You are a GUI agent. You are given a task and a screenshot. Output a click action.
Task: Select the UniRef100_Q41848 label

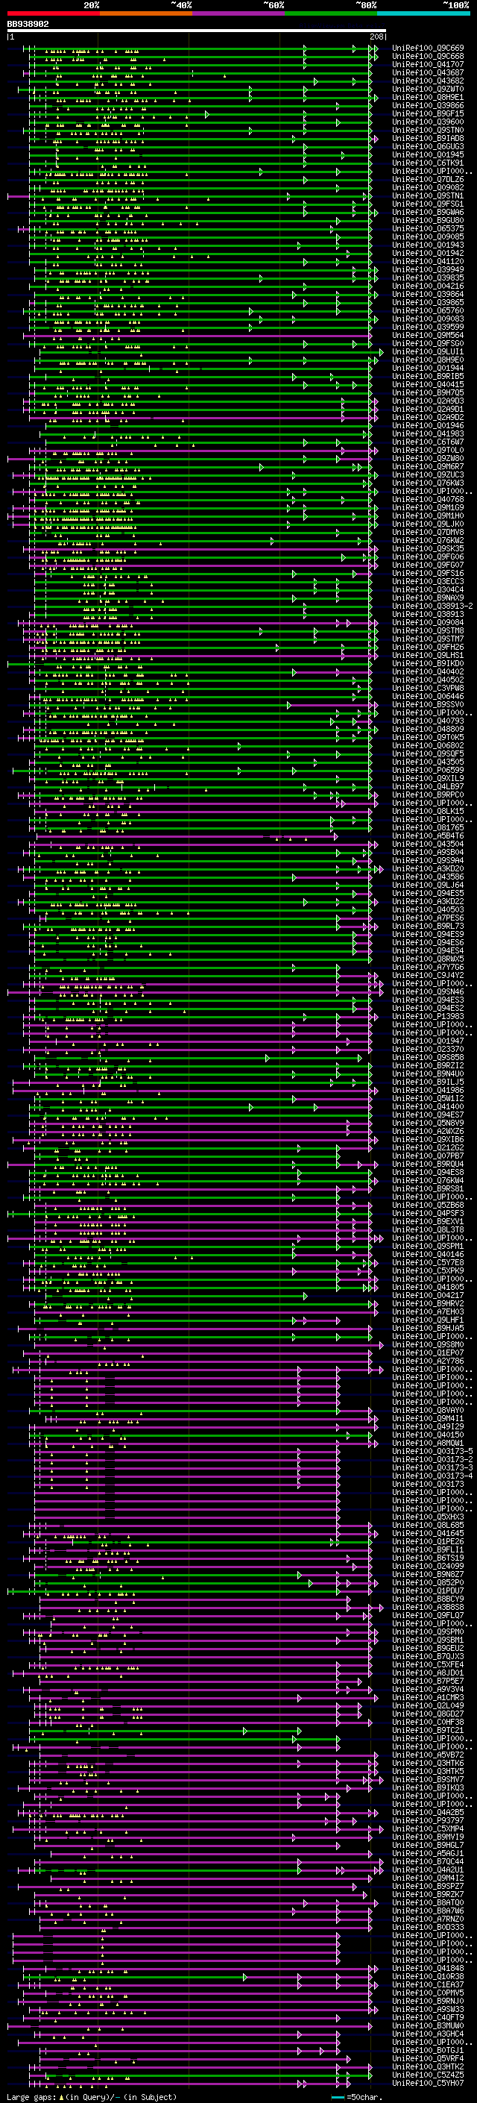coord(428,1967)
